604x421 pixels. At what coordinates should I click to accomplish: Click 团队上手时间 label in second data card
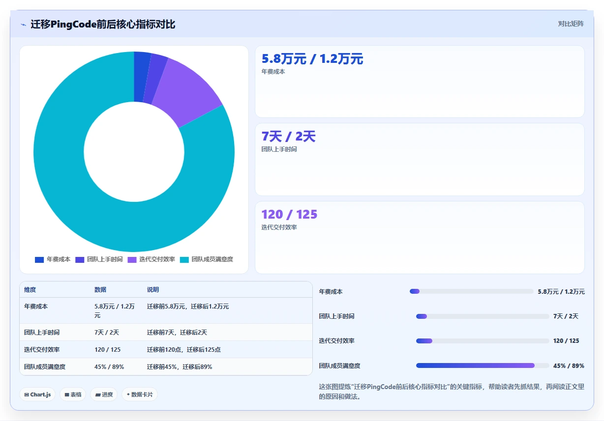point(279,149)
